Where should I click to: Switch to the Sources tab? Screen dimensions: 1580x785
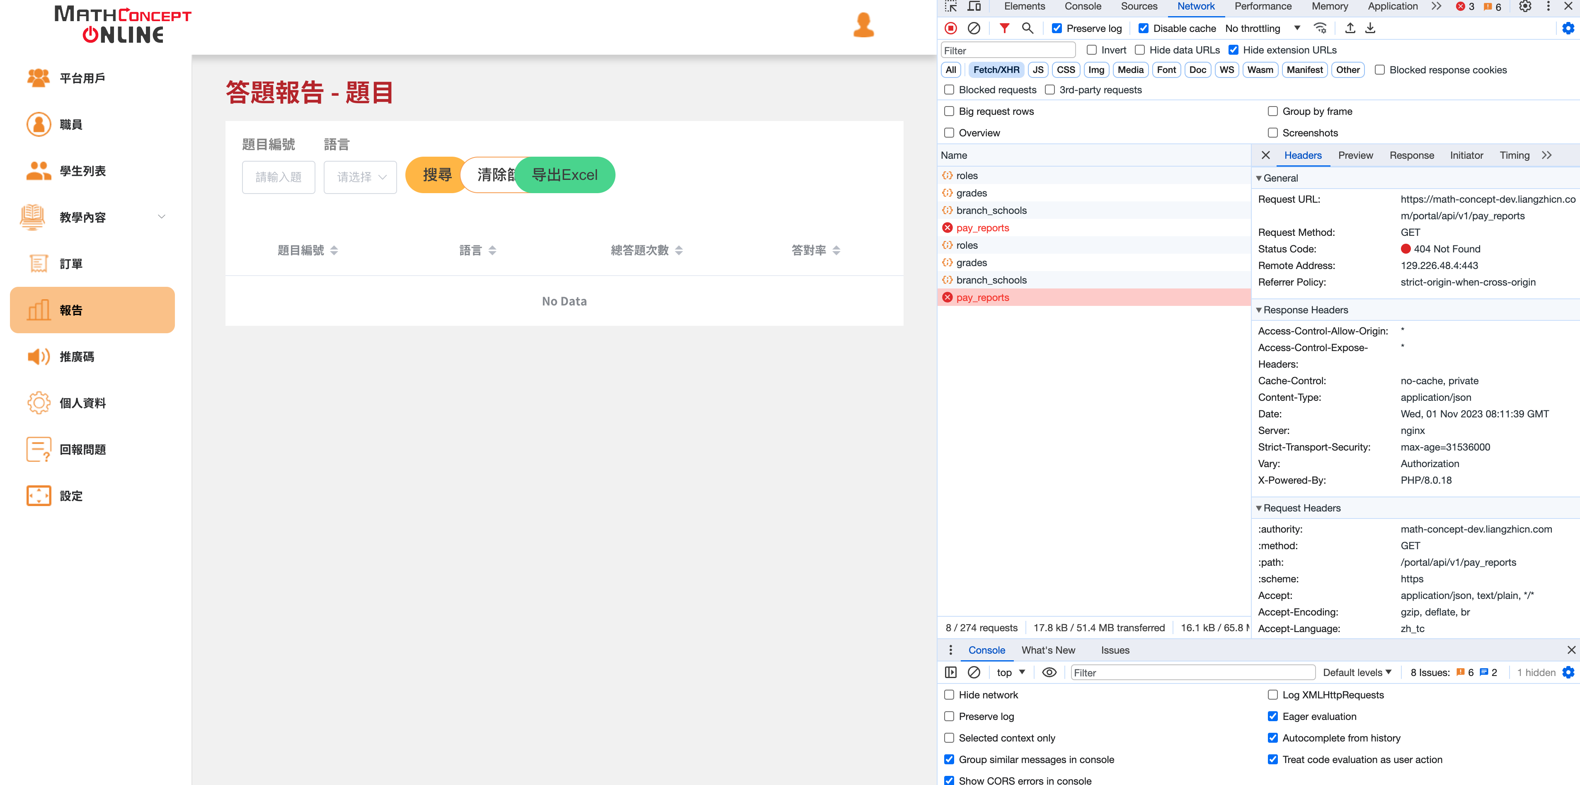pyautogui.click(x=1139, y=7)
